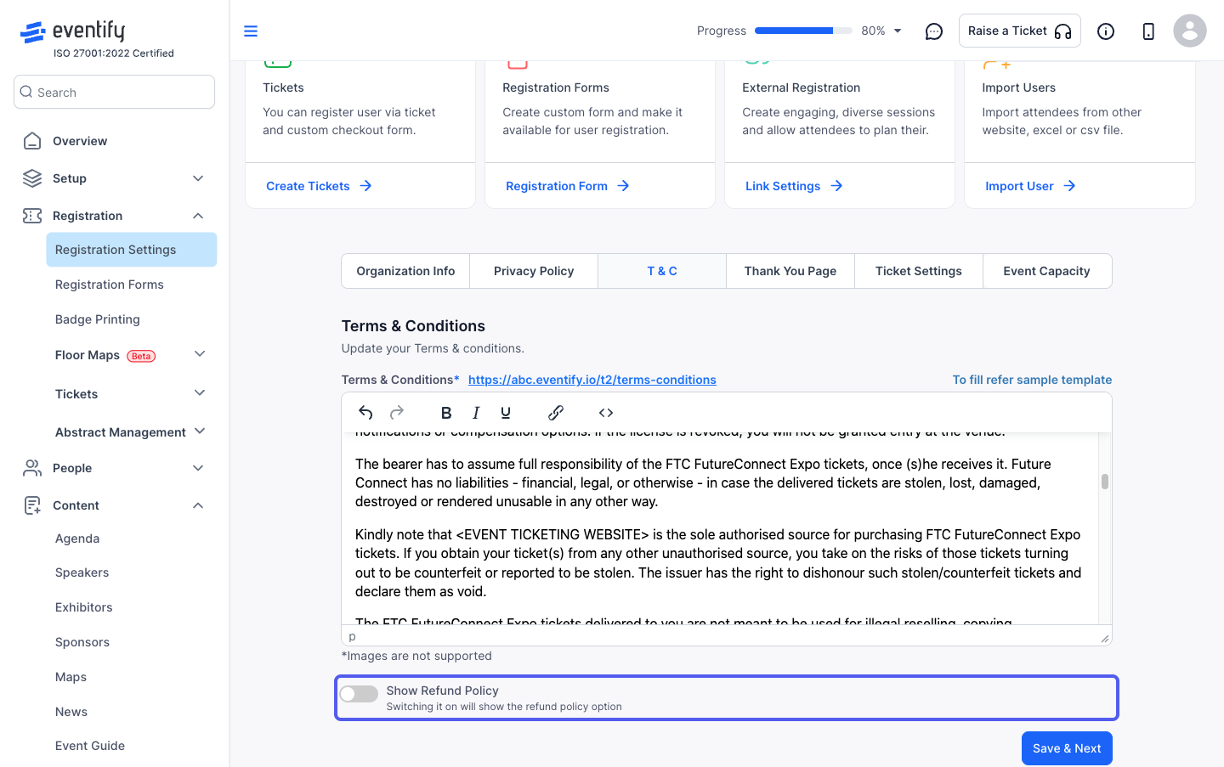Open To fill refer sample template
Image resolution: width=1224 pixels, height=767 pixels.
(1032, 380)
